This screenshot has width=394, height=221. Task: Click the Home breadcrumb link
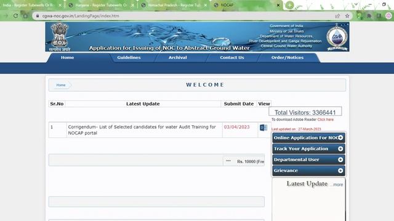61,85
